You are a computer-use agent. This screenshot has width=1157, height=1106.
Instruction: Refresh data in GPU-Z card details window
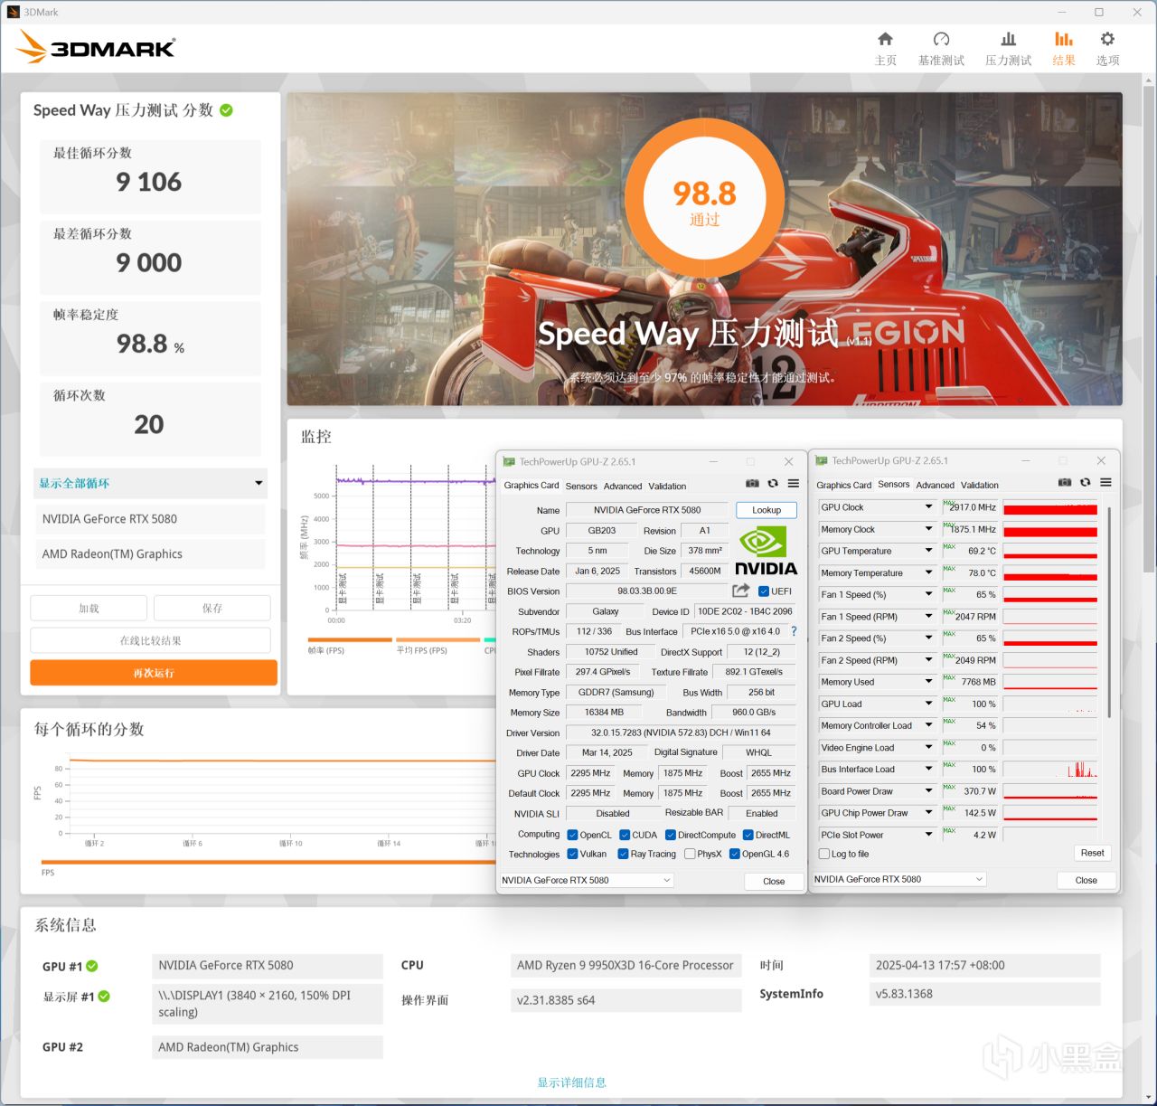(773, 484)
